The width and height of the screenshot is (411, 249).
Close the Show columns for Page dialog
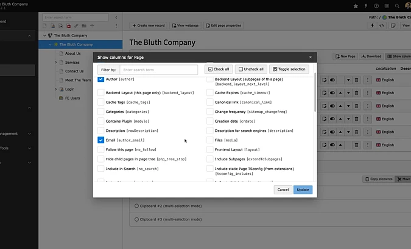pyautogui.click(x=310, y=57)
